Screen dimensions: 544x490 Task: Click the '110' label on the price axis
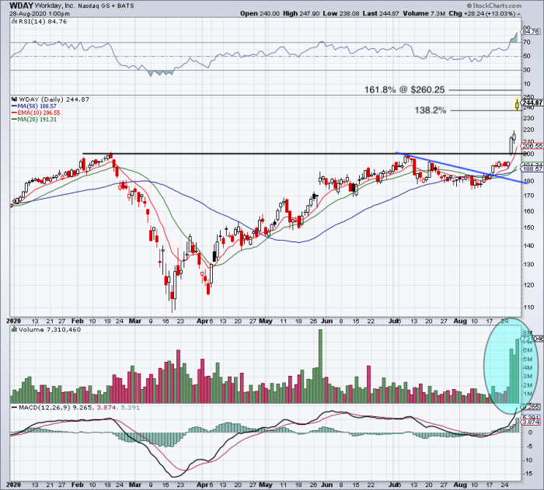(529, 308)
